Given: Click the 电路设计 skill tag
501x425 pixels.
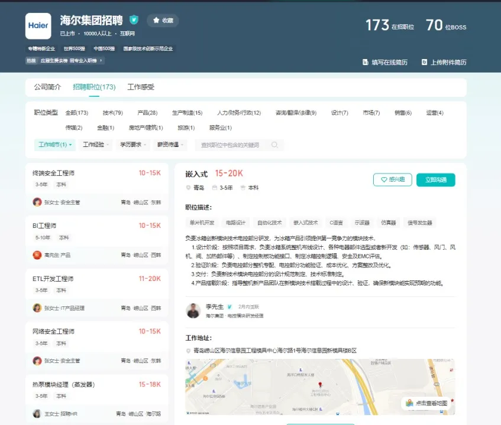Looking at the screenshot, I should coord(235,223).
